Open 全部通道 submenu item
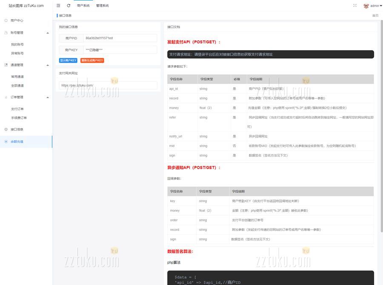This screenshot has height=285, width=383. tap(17, 85)
